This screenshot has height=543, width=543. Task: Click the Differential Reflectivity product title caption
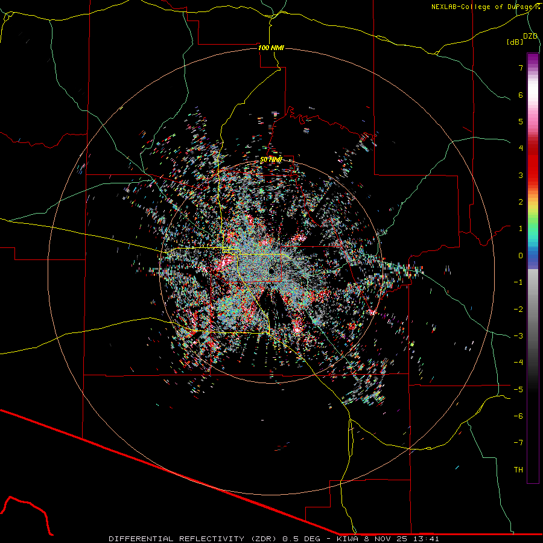coord(274,539)
